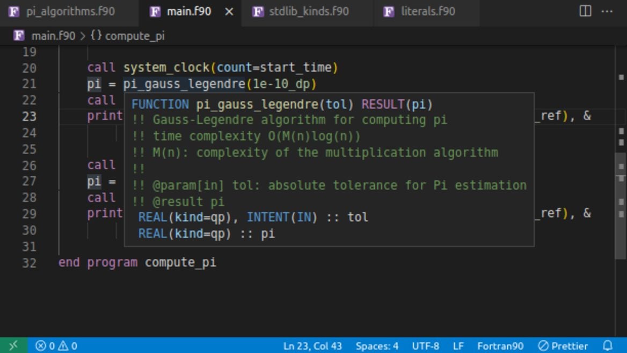The height and width of the screenshot is (353, 627).
Task: Click system_clock on line 20
Action: pos(167,68)
